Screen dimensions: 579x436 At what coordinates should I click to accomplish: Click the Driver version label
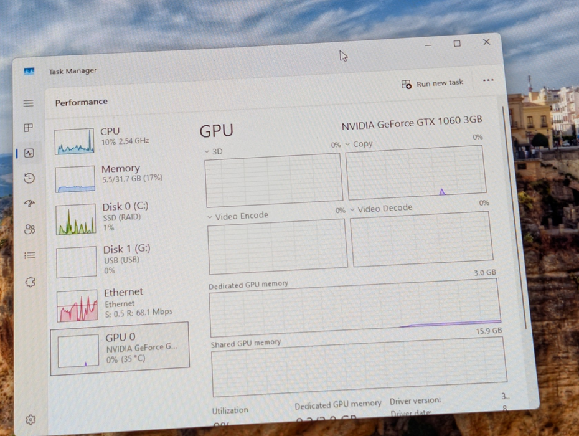coord(415,400)
